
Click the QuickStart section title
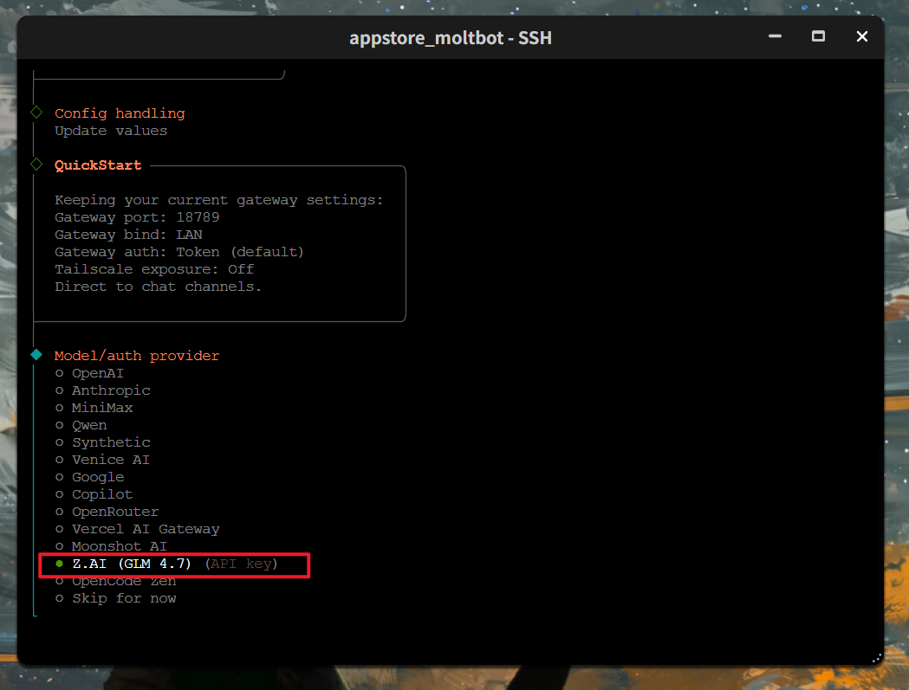tap(98, 165)
